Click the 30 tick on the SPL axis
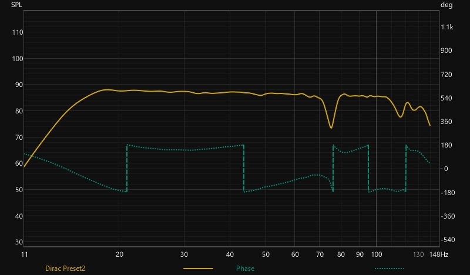This screenshot has height=275, width=470. pyautogui.click(x=18, y=242)
